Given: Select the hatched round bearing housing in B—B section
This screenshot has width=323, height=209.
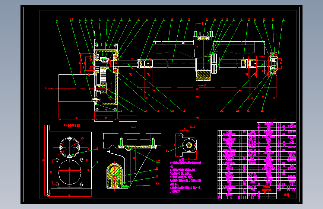Looking at the screenshot, I should pos(115,171).
